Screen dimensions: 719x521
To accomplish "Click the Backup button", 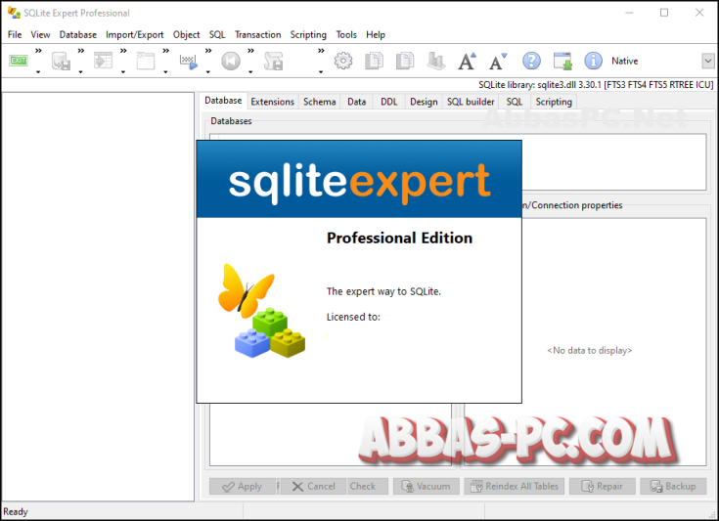I will pyautogui.click(x=673, y=486).
